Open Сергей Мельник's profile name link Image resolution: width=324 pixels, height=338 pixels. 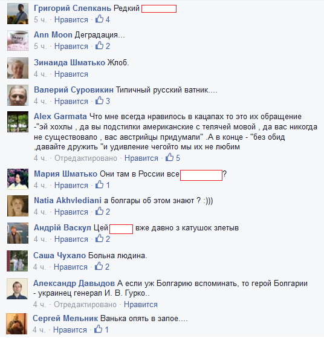coord(65,319)
